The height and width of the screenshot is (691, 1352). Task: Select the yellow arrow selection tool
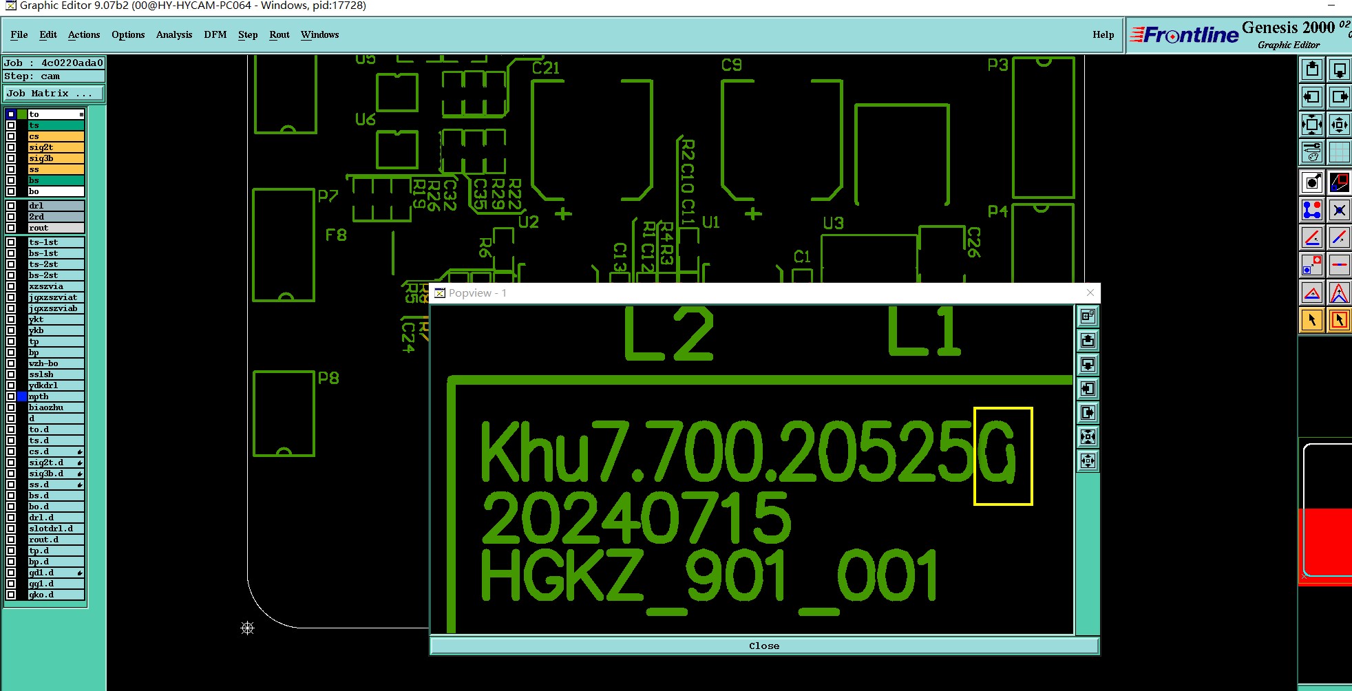click(x=1312, y=320)
